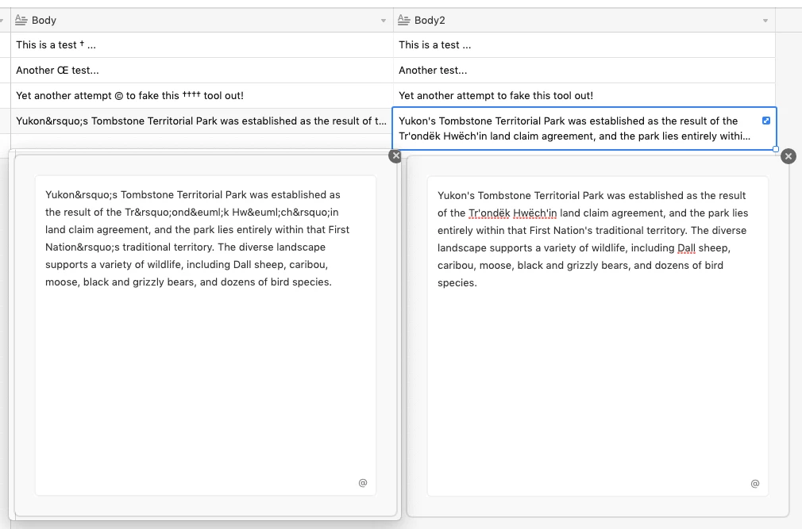Click inside the left popup text area
The height and width of the screenshot is (529, 802).
[206, 335]
